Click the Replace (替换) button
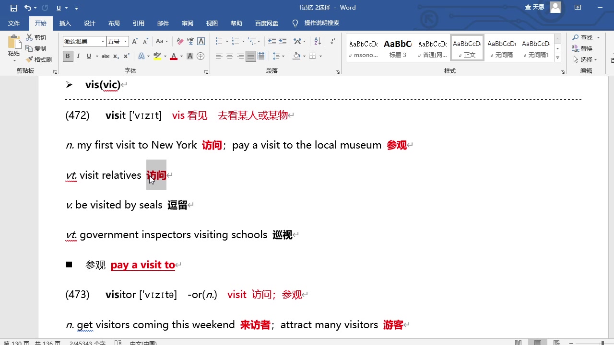 pos(582,49)
